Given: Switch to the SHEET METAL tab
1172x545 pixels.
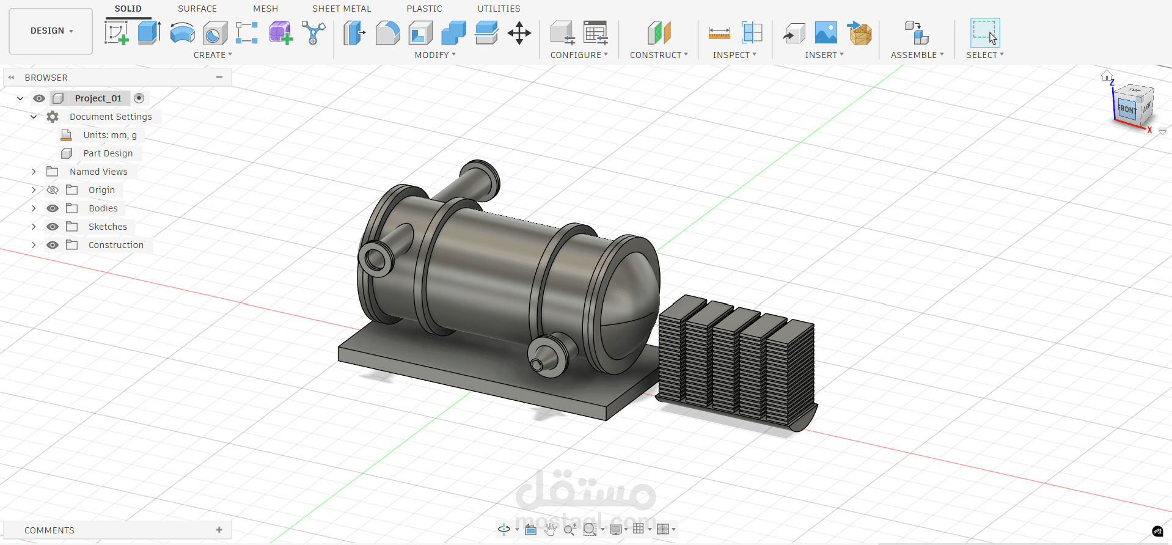Looking at the screenshot, I should tap(342, 9).
